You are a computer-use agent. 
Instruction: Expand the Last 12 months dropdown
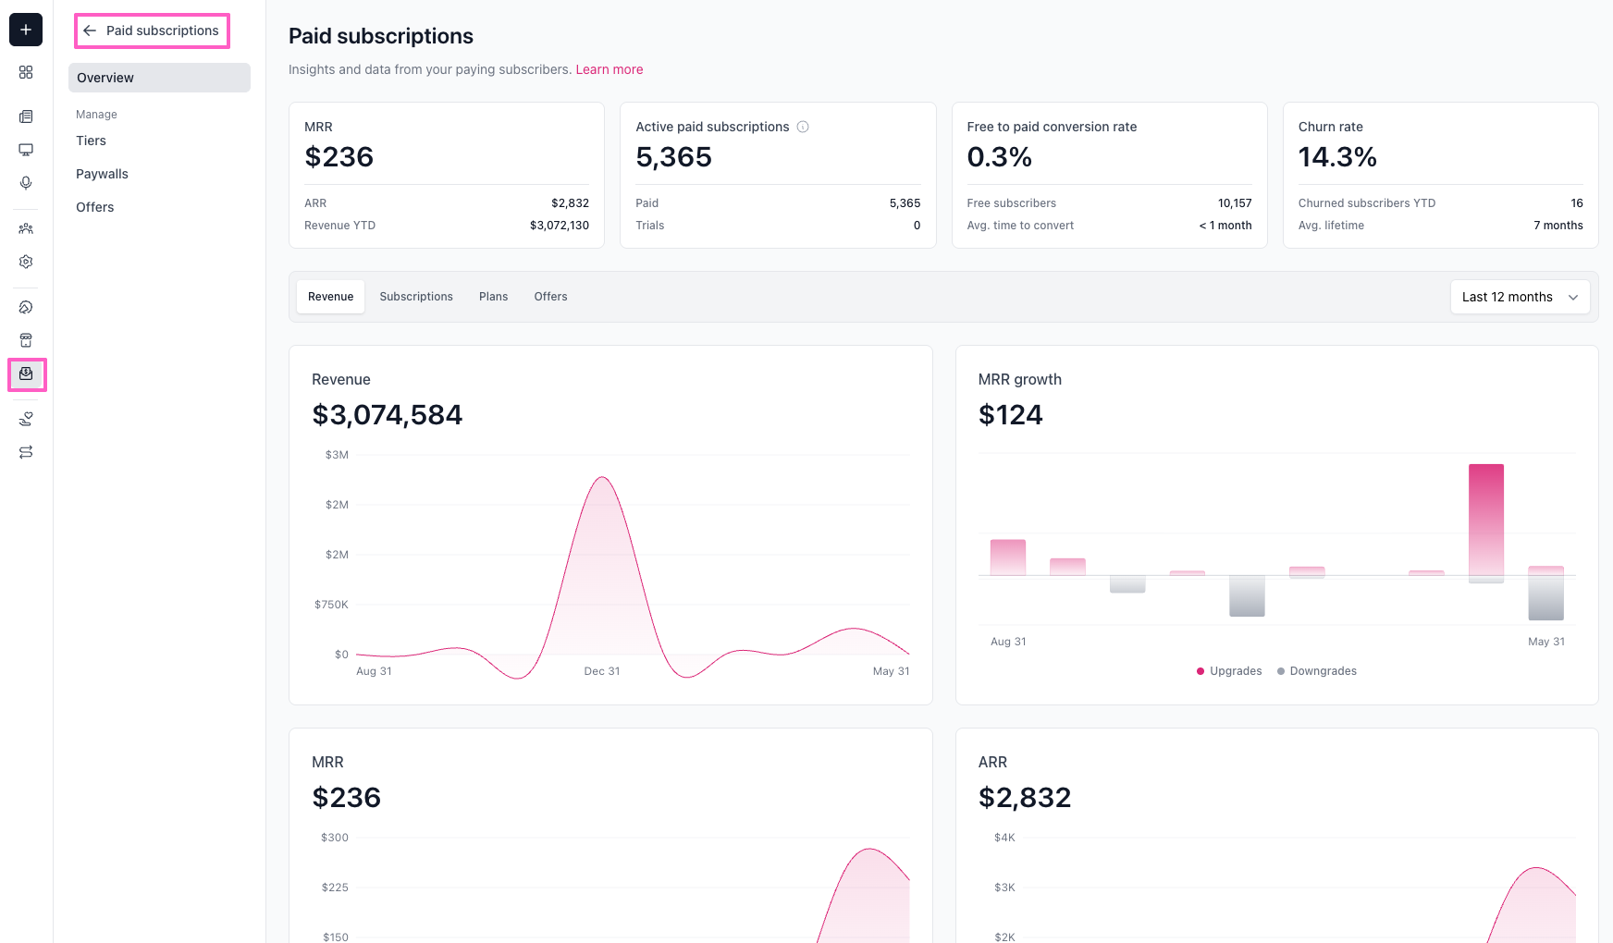click(1520, 297)
